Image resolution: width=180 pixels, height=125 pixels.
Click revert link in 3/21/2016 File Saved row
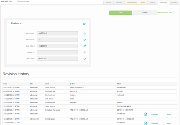(169, 114)
